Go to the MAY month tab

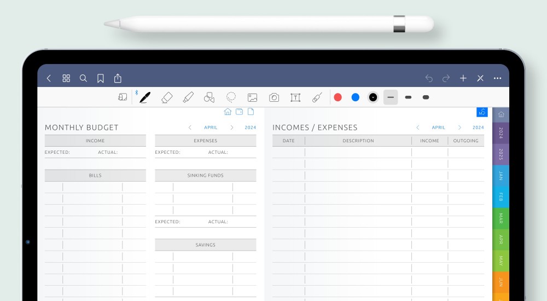[501, 261]
